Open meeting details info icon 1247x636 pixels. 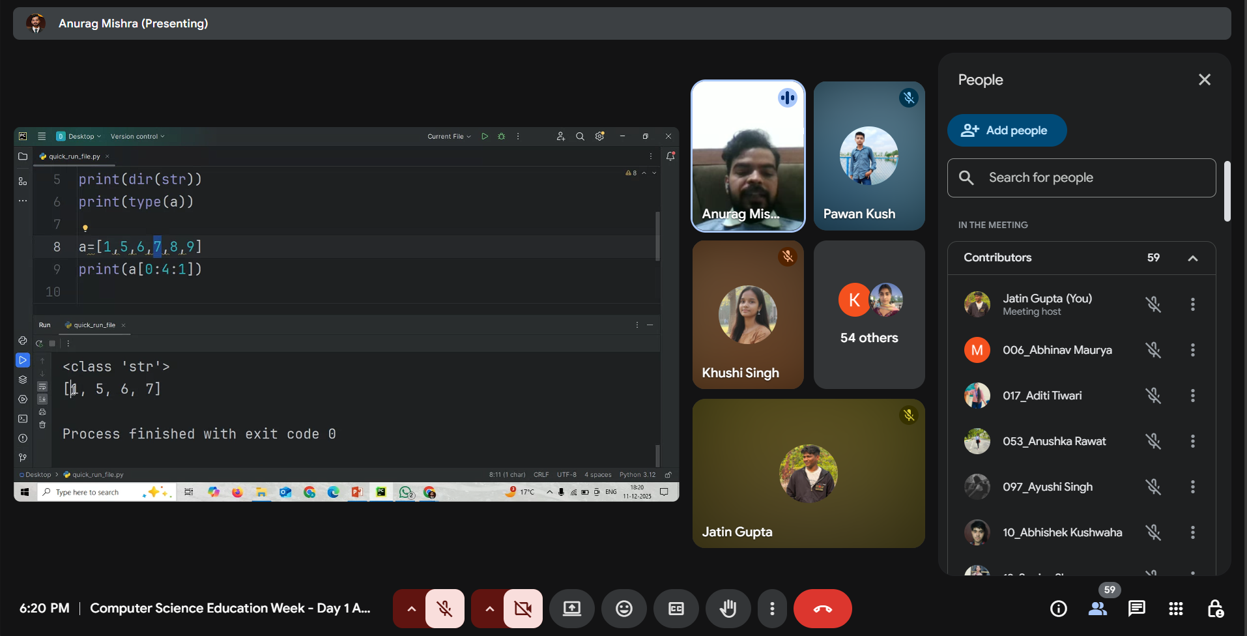pos(1059,609)
